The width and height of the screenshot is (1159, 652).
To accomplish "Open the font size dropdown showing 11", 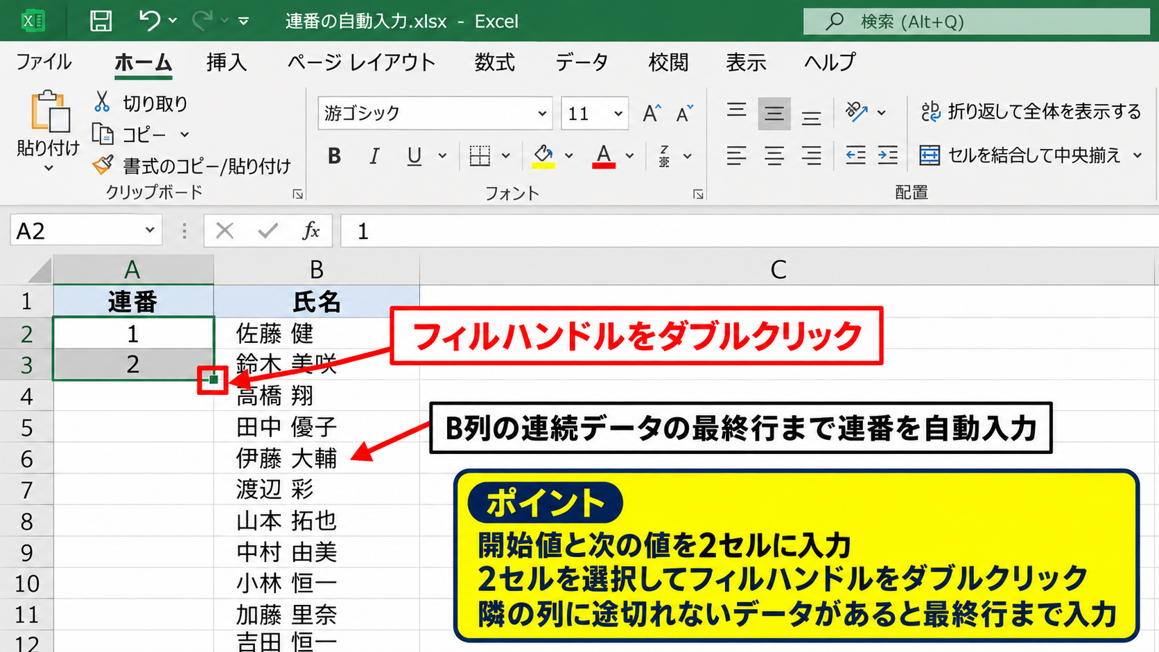I will 618,113.
